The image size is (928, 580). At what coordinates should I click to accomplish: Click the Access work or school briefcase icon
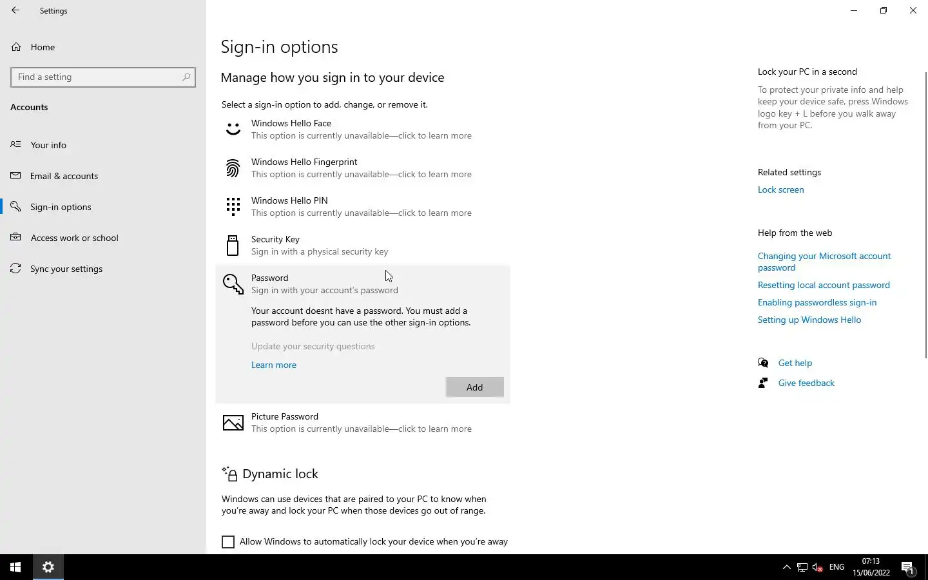[16, 237]
